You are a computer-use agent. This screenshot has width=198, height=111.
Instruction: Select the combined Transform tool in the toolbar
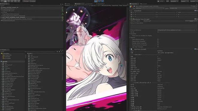[19, 1]
